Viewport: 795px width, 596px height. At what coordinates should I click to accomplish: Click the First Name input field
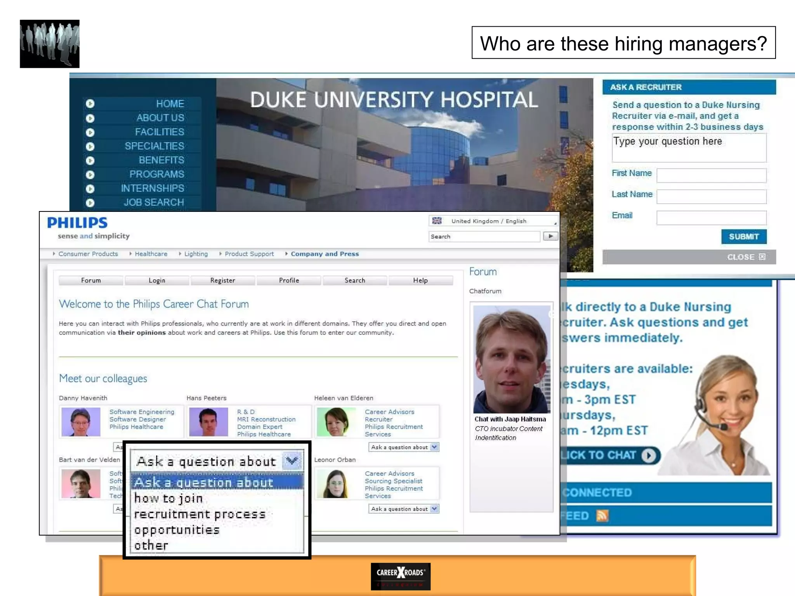pos(711,175)
